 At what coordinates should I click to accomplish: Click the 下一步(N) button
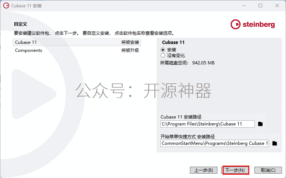click(235, 170)
